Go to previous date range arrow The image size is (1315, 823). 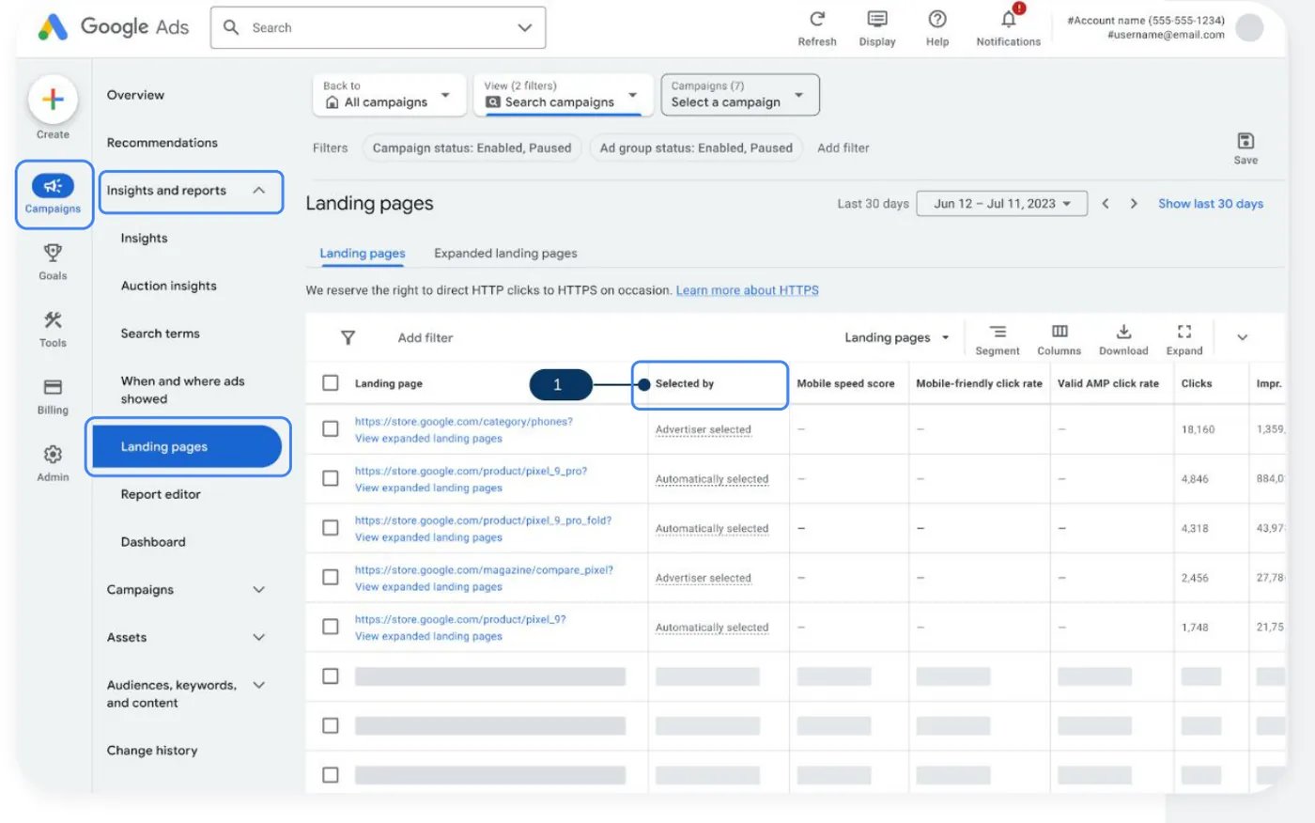[1106, 204]
